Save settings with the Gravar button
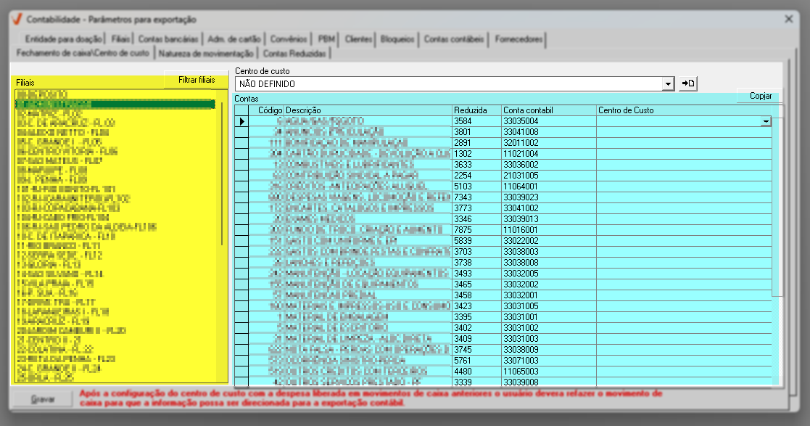This screenshot has height=426, width=810. 42,399
